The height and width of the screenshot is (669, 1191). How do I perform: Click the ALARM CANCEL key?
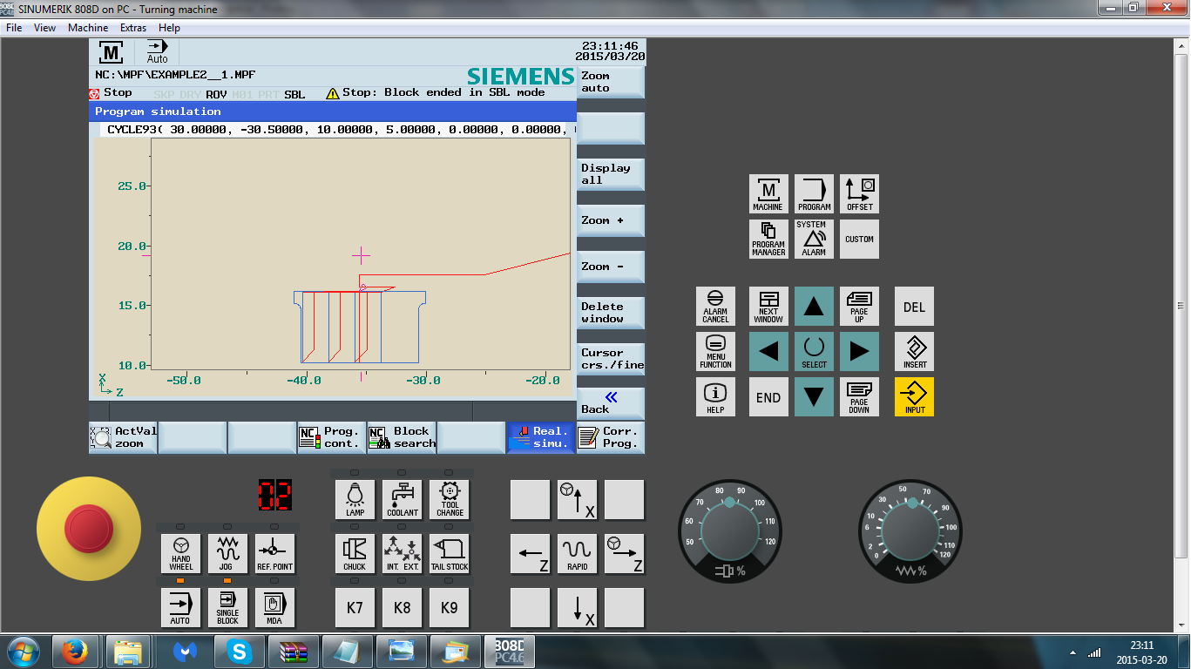click(x=715, y=307)
